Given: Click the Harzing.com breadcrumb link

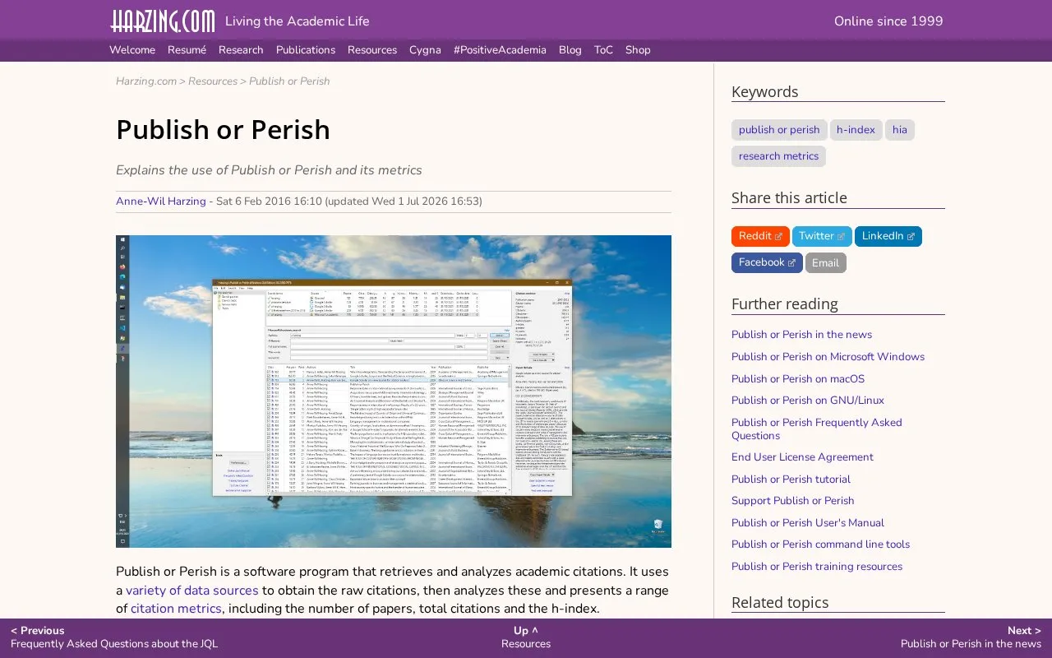Looking at the screenshot, I should pyautogui.click(x=146, y=81).
